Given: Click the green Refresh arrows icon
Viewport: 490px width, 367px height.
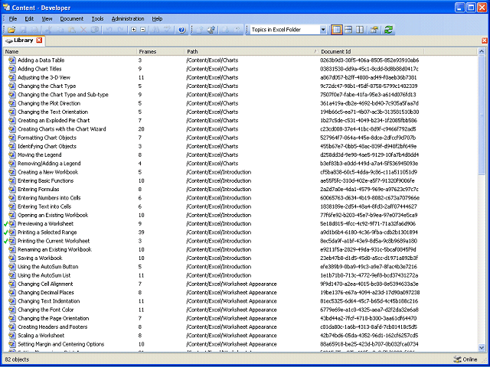Looking at the screenshot, I should [x=388, y=30].
